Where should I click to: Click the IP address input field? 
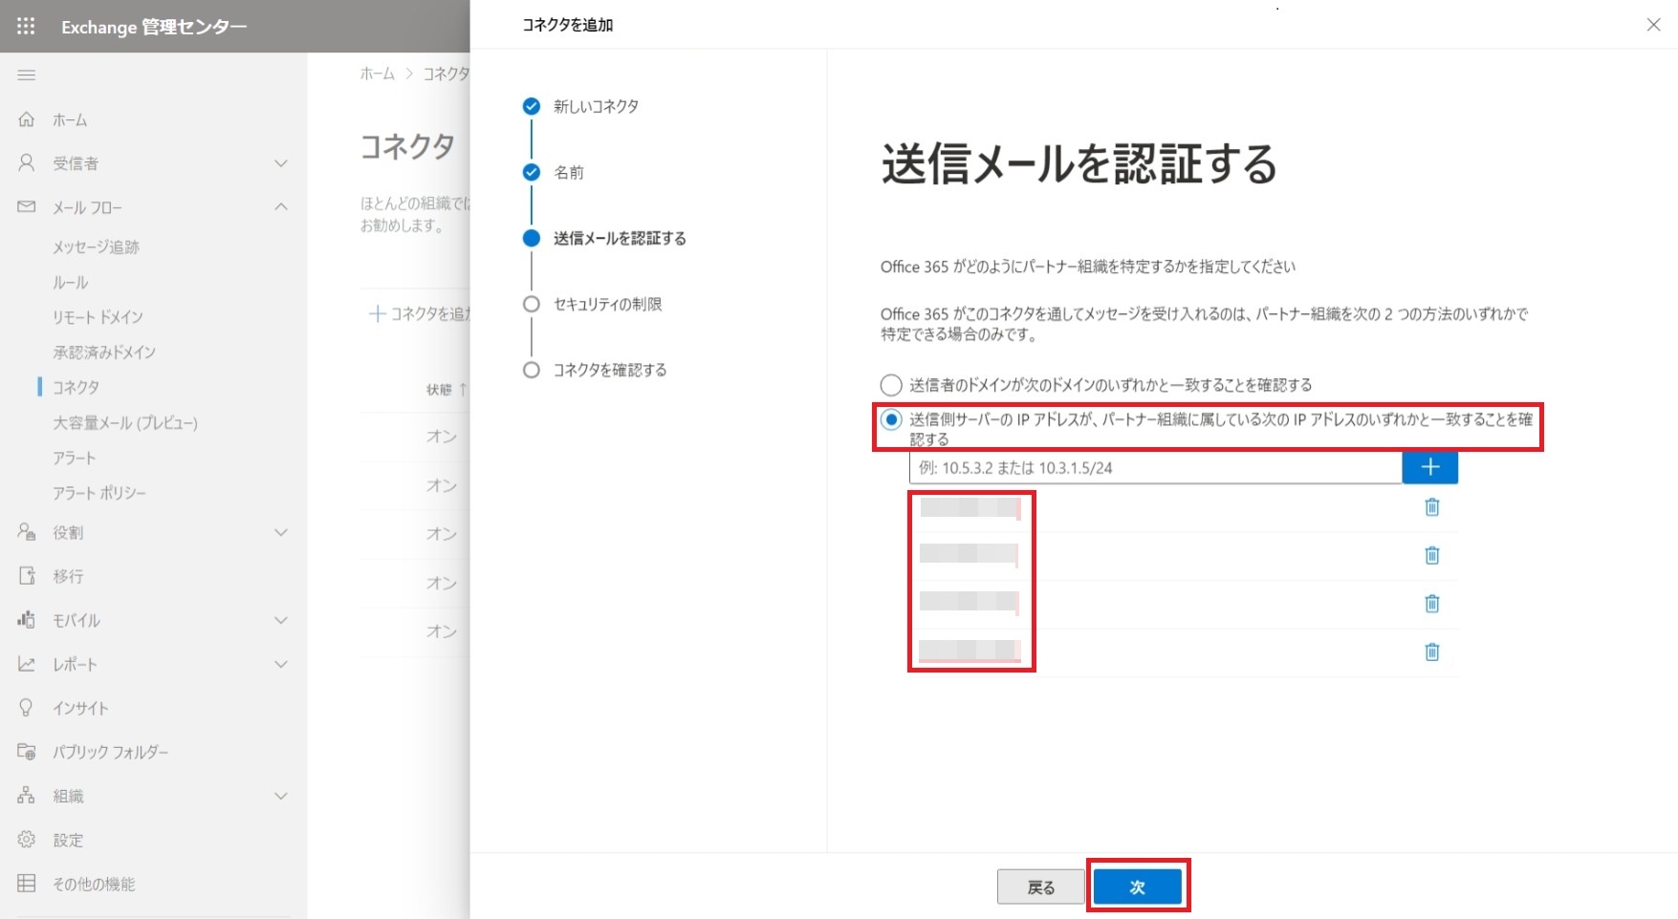click(1154, 468)
